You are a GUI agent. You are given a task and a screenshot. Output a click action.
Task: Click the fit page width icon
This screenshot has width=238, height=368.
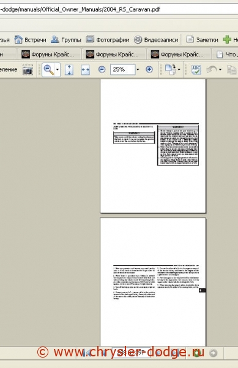point(86,70)
